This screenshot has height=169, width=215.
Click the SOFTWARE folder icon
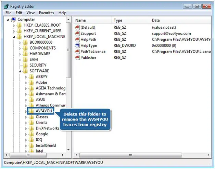25,71
